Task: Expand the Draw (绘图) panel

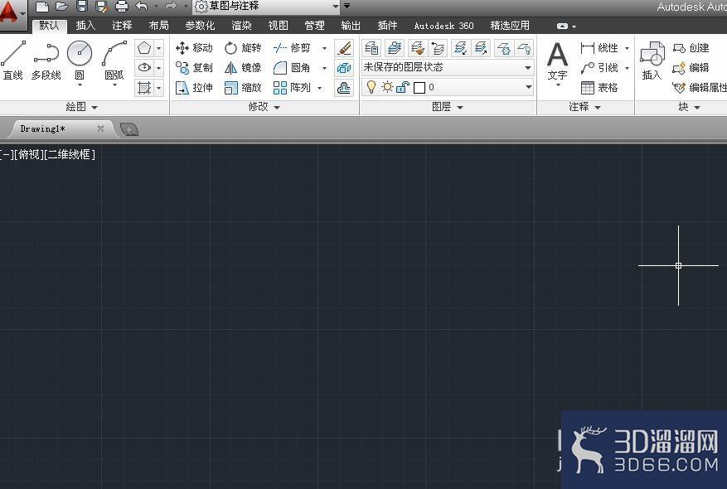Action: click(82, 107)
